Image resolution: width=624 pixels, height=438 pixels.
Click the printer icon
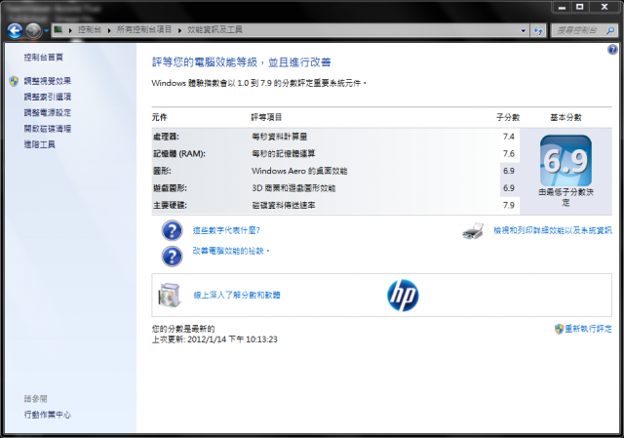pyautogui.click(x=473, y=231)
